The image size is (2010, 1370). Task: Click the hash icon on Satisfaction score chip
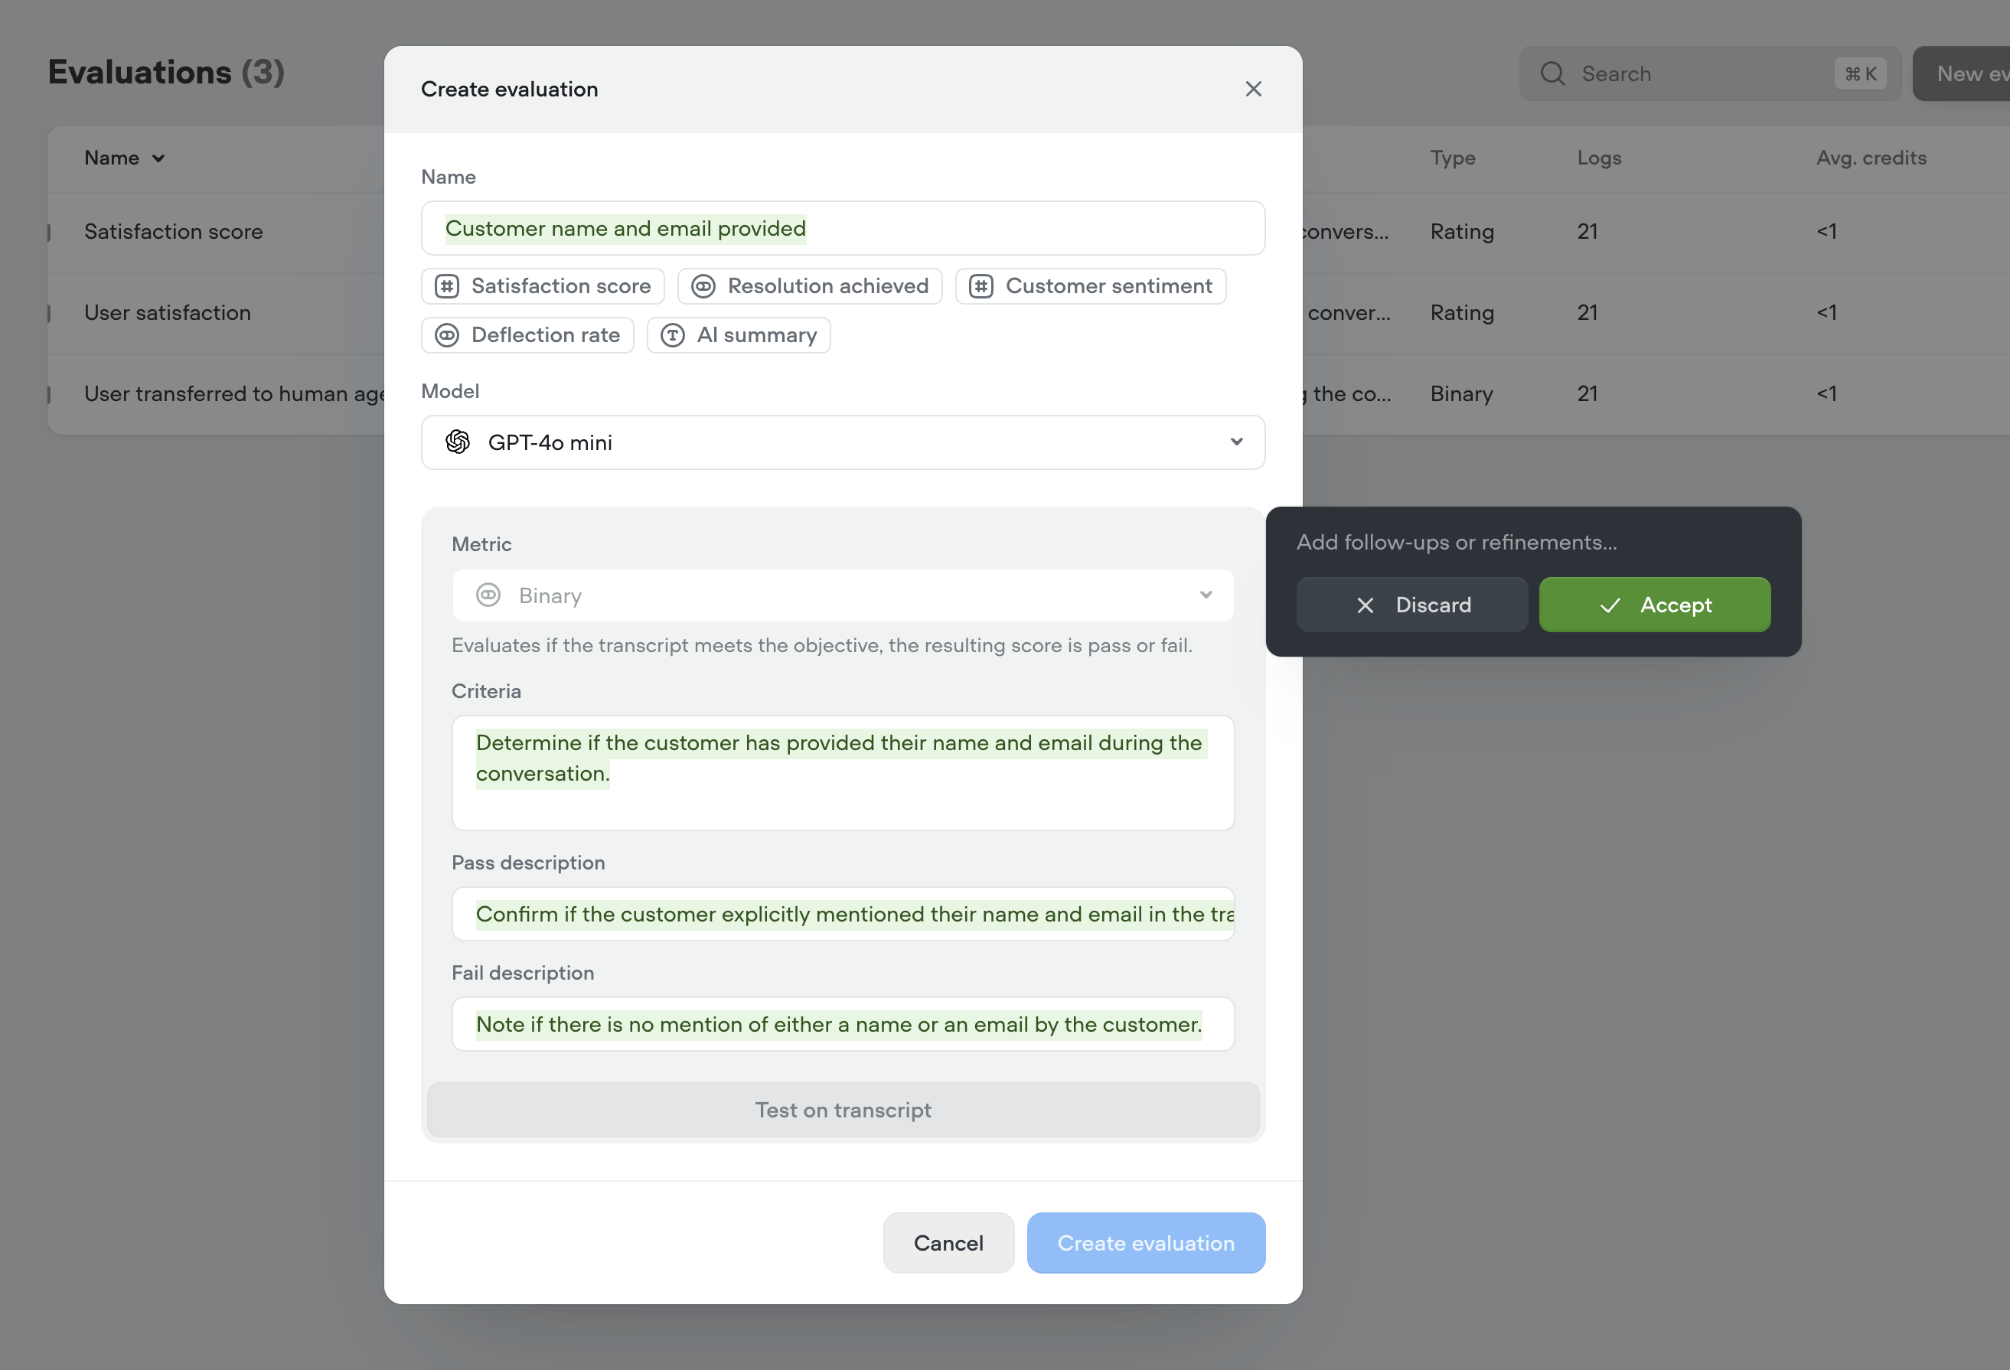pos(447,285)
